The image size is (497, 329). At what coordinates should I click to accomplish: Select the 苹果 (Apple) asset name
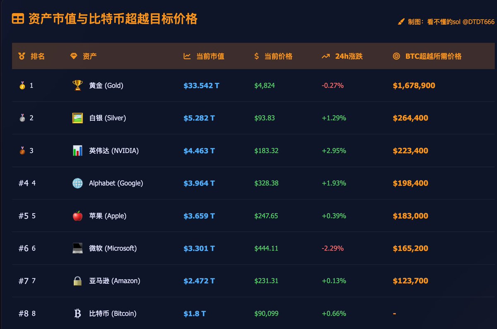tap(108, 216)
